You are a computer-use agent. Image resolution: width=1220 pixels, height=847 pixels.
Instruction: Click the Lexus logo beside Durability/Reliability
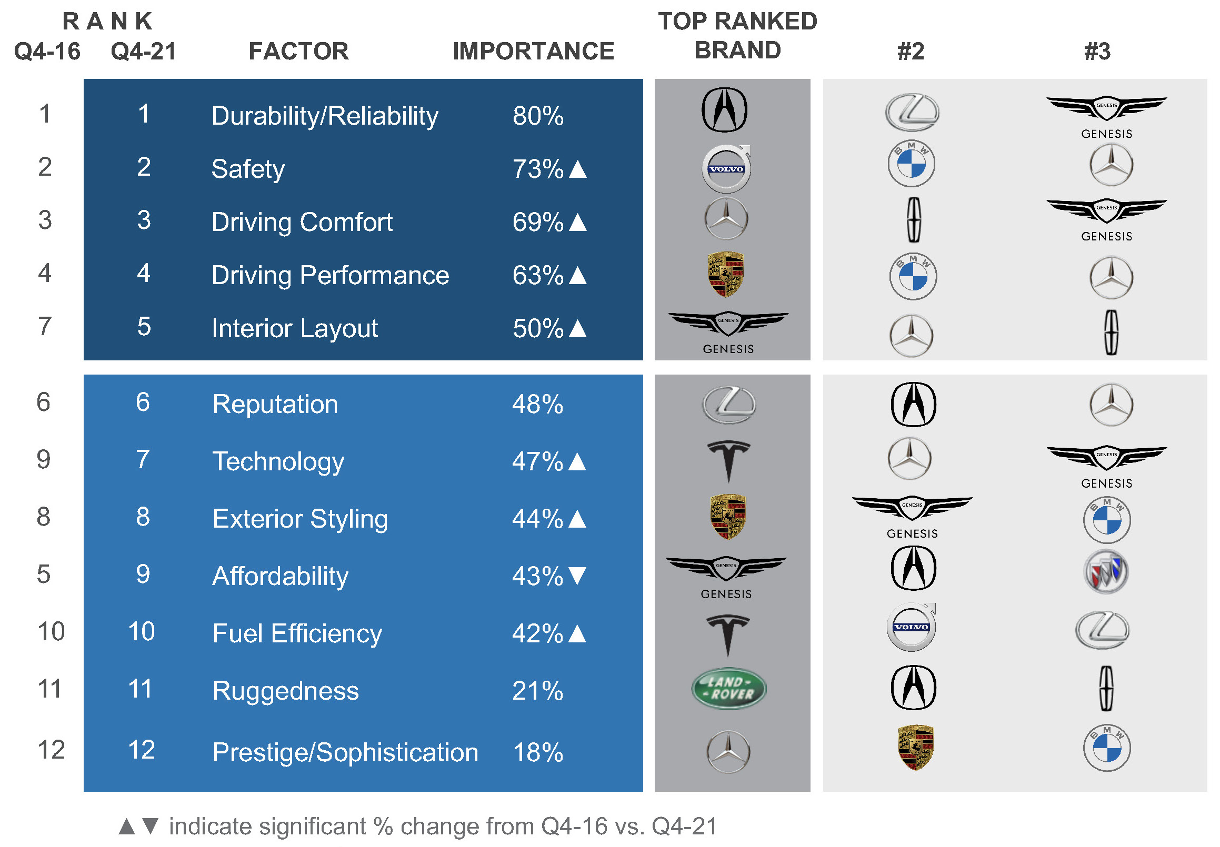911,113
